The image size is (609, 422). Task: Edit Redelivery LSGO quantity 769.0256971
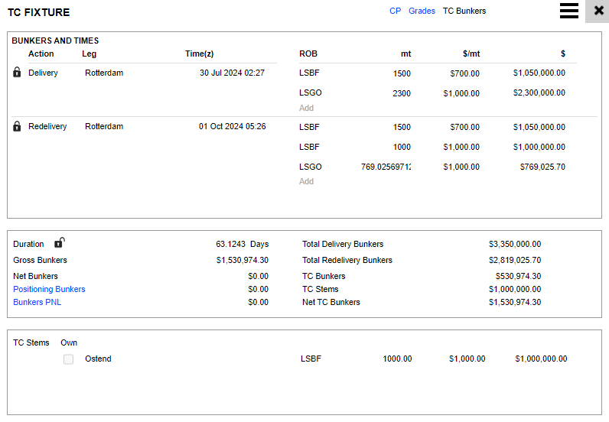[386, 167]
